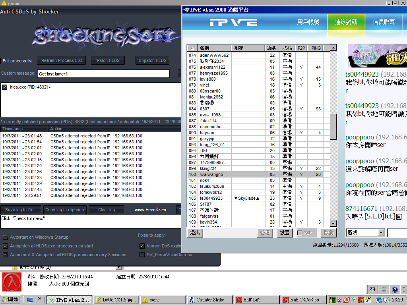
Task: Toggle SV_ParseVoiceData fix checkbox
Action: coord(142,255)
